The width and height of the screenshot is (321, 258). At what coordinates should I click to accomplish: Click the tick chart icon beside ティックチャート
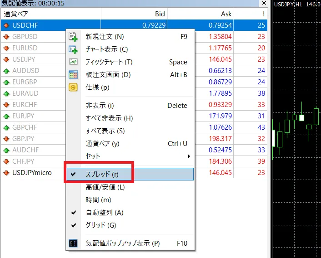(x=73, y=62)
